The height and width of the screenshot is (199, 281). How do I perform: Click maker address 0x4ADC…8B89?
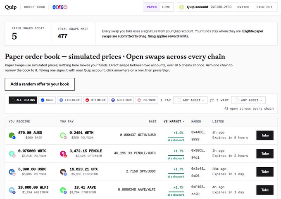198,136
